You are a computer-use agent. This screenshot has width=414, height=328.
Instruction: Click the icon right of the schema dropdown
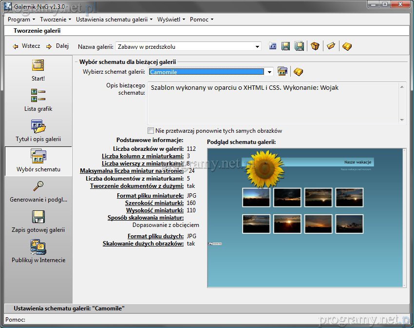[x=282, y=72]
